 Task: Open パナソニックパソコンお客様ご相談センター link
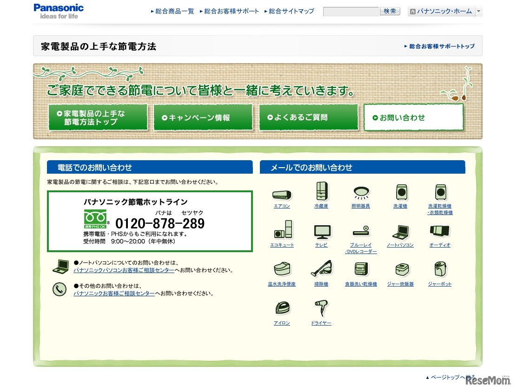pyautogui.click(x=124, y=270)
